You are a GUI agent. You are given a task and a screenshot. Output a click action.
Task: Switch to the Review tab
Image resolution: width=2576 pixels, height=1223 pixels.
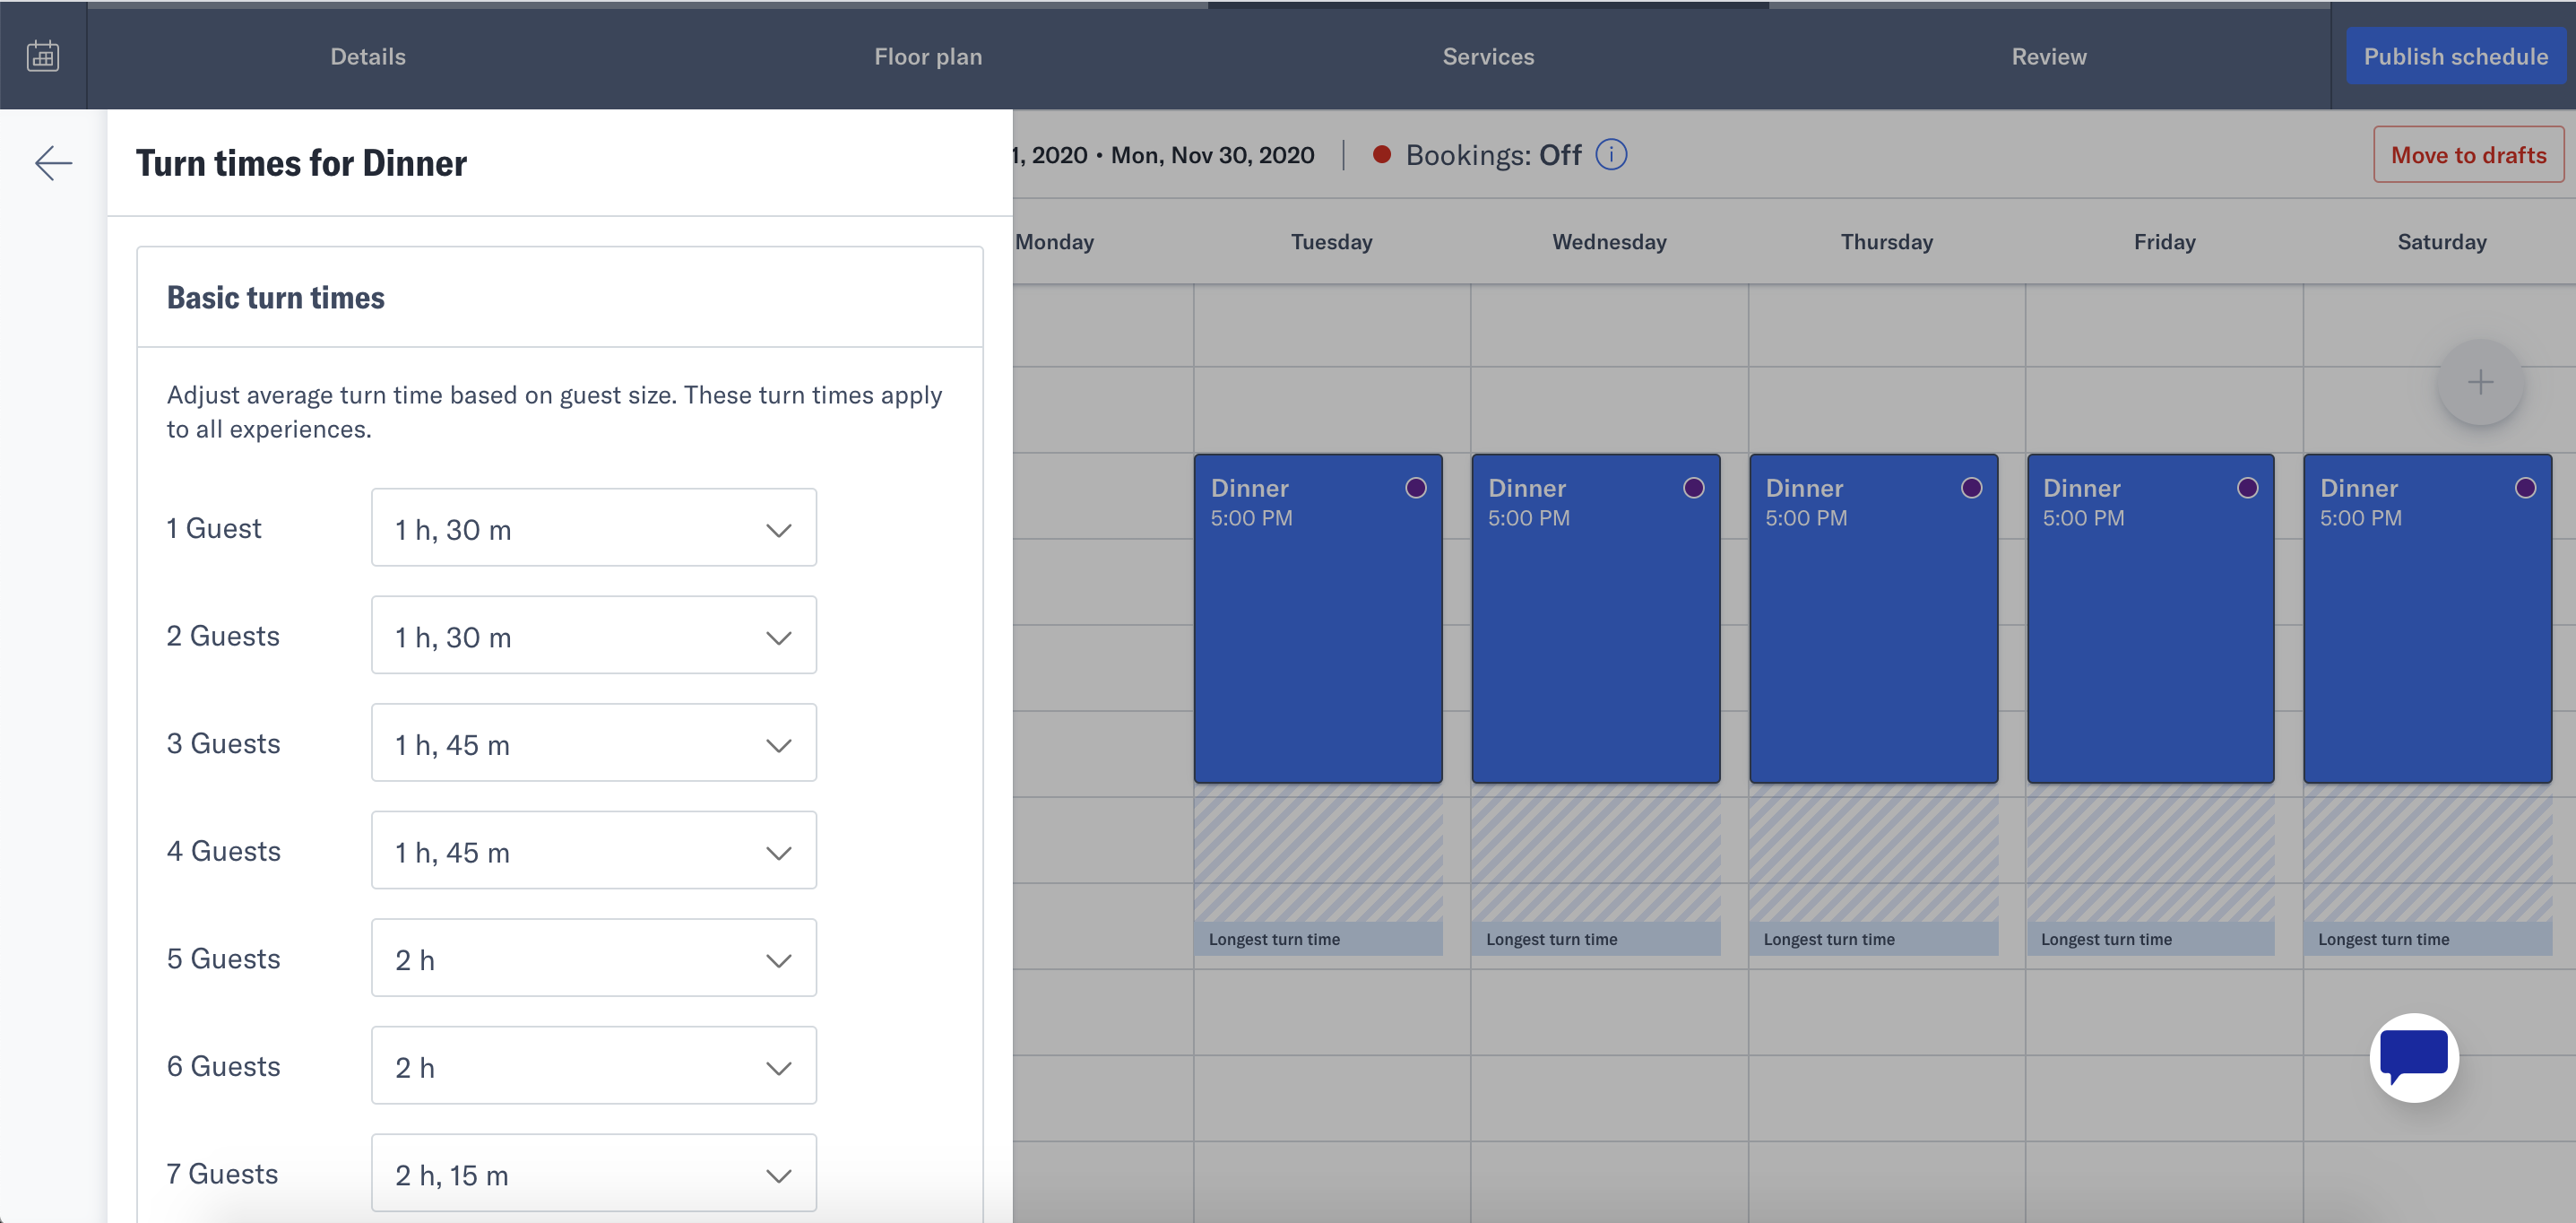(2049, 56)
